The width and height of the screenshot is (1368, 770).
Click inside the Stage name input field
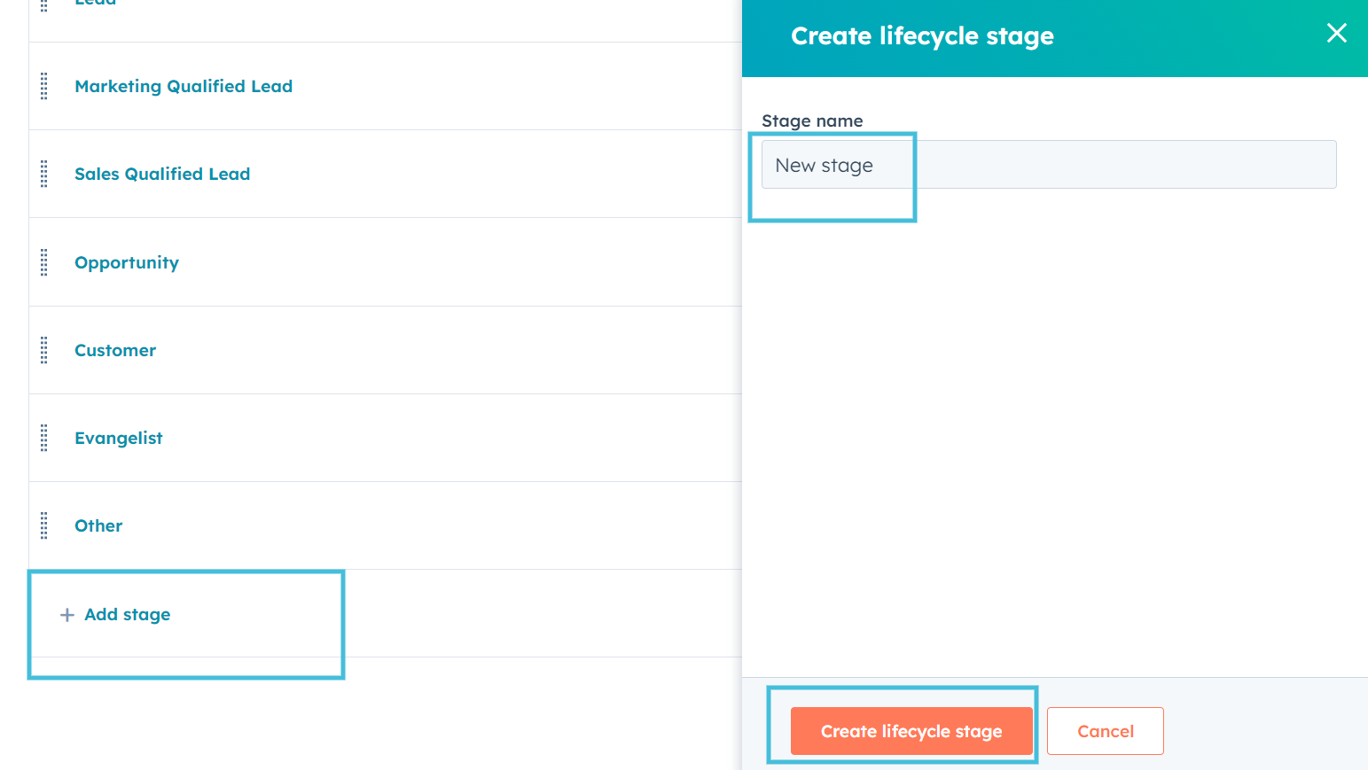[1046, 164]
